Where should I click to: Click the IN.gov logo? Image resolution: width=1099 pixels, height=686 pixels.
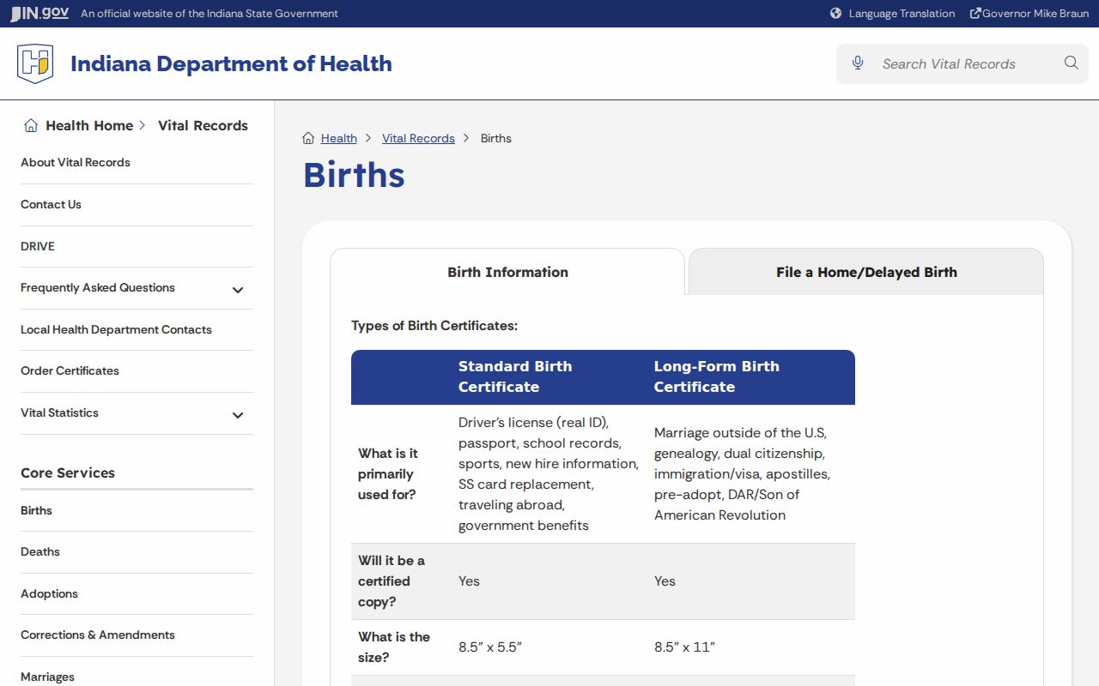pyautogui.click(x=39, y=14)
